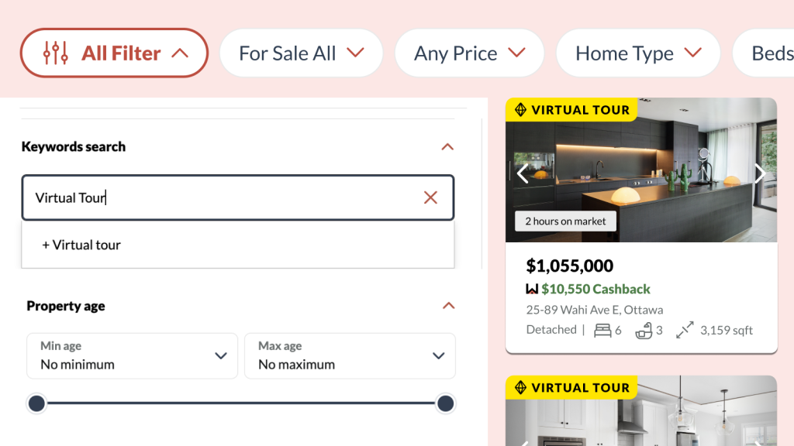Collapse the Keywords search section
The width and height of the screenshot is (794, 446).
[447, 146]
